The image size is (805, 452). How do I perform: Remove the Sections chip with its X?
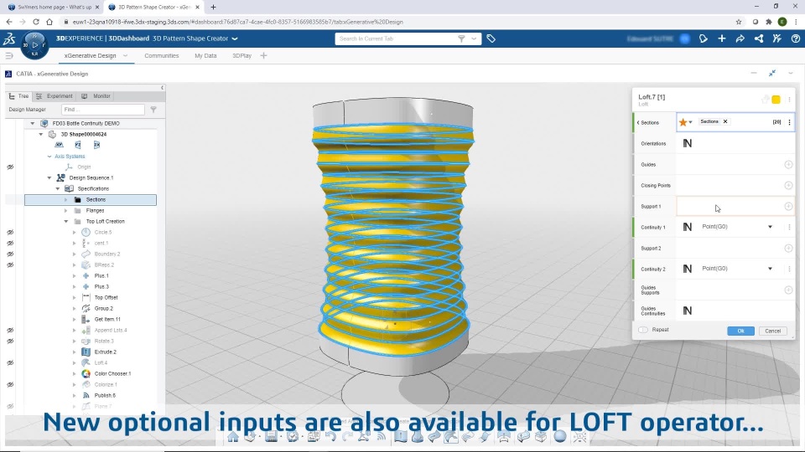click(x=725, y=121)
